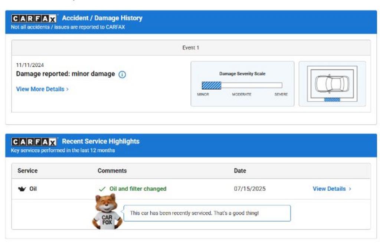This screenshot has width=380, height=244.
Task: Click the Date column header
Action: pos(240,171)
